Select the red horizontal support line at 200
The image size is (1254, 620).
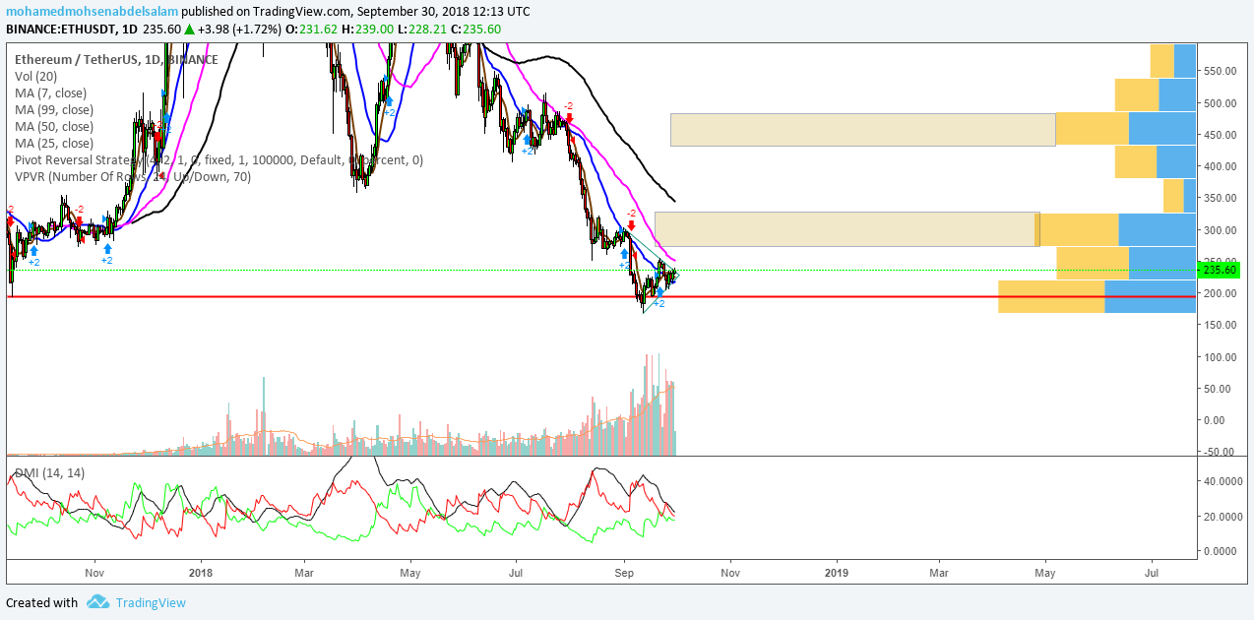(600, 296)
